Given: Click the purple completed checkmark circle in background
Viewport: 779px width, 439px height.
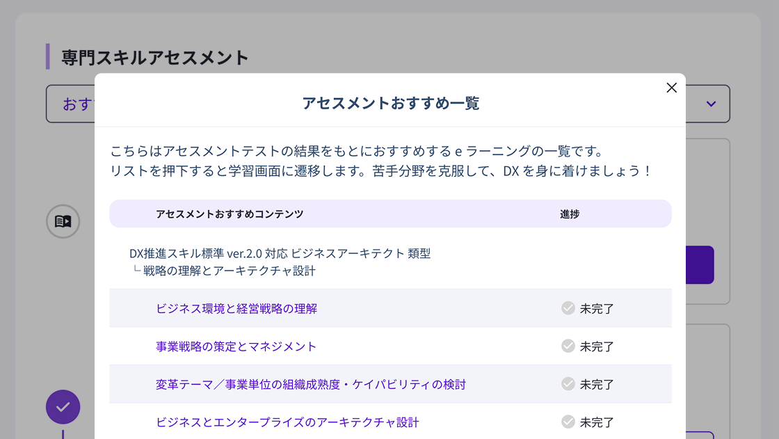Looking at the screenshot, I should 63,407.
